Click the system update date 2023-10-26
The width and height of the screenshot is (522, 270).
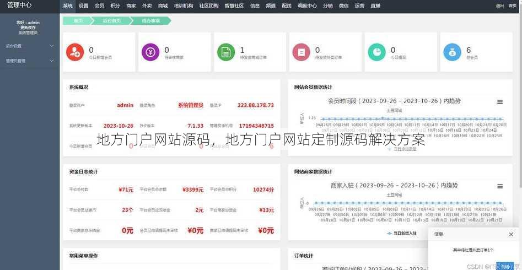click(x=119, y=126)
